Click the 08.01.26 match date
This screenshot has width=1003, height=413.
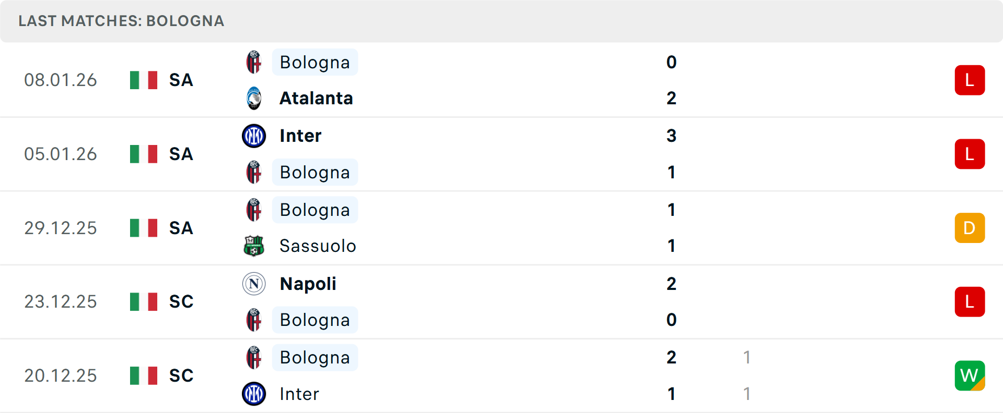pyautogui.click(x=61, y=80)
